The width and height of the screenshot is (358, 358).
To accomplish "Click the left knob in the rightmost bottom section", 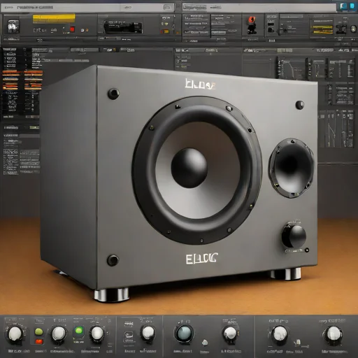I will 280,334.
